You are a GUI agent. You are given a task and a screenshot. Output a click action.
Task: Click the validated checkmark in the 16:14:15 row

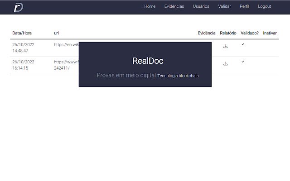coord(243,62)
